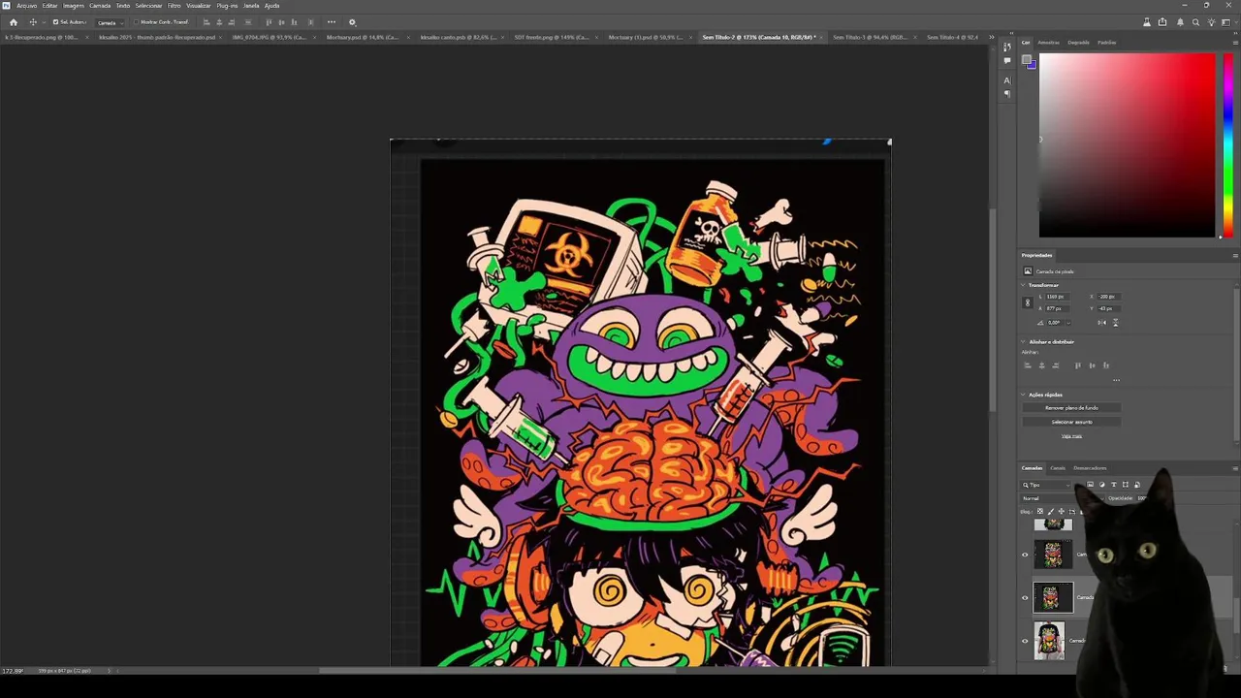Open the Properties panel hamburger menu
The image size is (1241, 698).
coord(1235,255)
